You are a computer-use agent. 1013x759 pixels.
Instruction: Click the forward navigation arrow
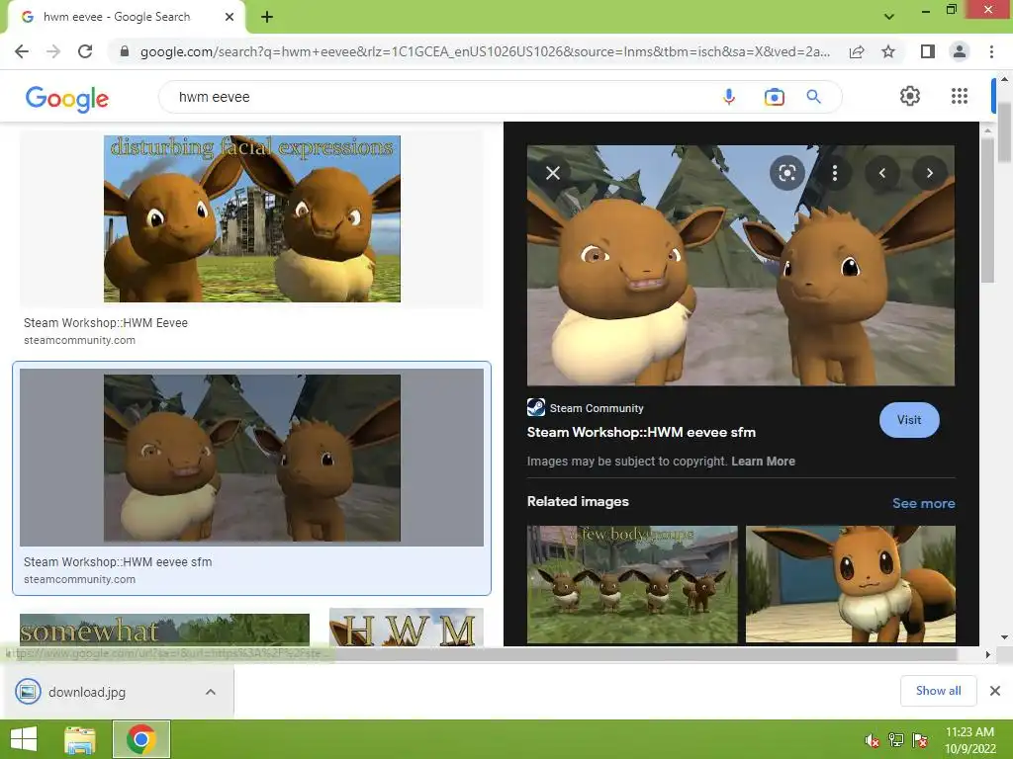click(x=53, y=51)
